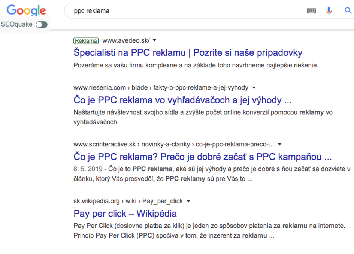Click the snippet dated 8. 5. 2019

(x=212, y=174)
